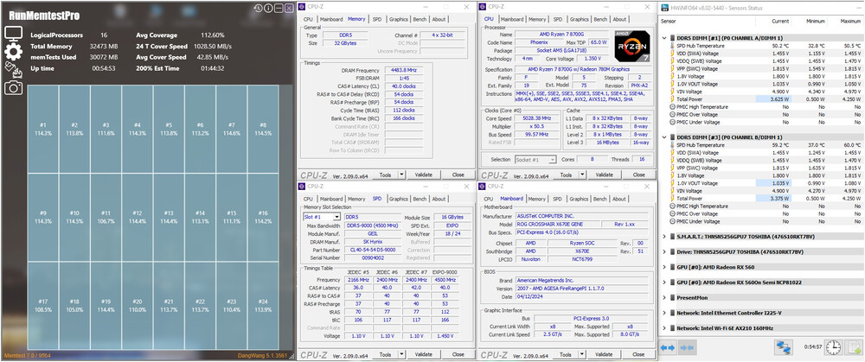The width and height of the screenshot is (865, 362).
Task: Open the info icon in RunMemtestPro title bar
Action: (268, 9)
